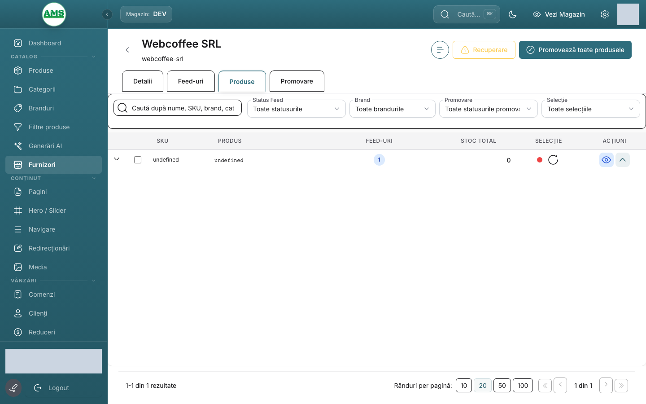Click the FEED-URI column header

click(379, 141)
